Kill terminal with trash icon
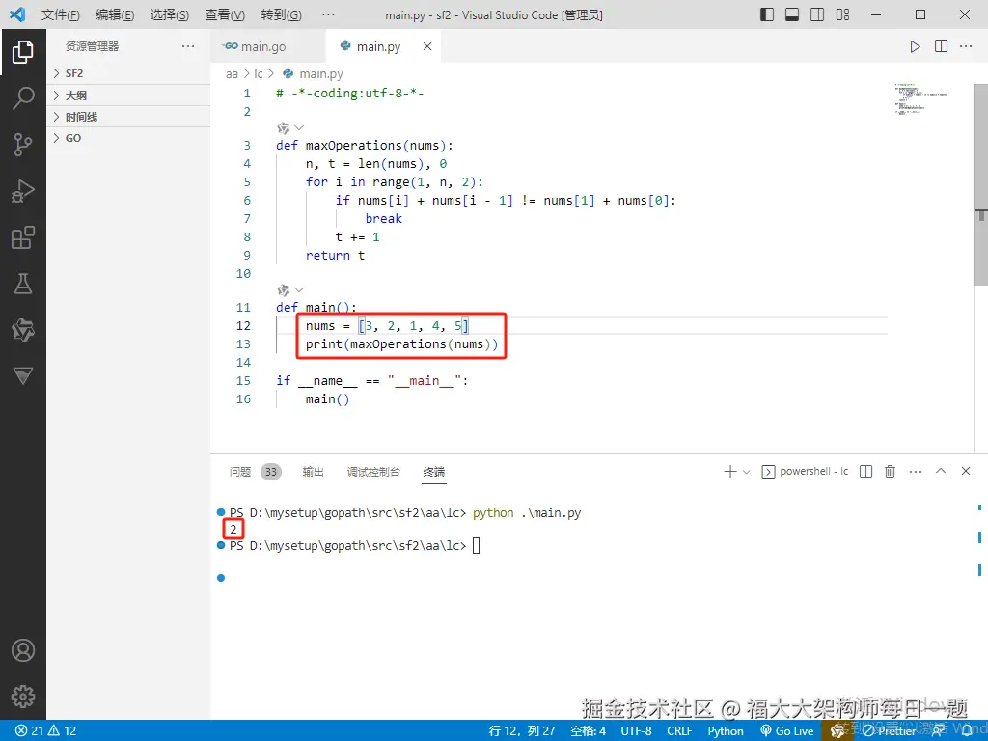Image resolution: width=988 pixels, height=741 pixels. tap(890, 471)
